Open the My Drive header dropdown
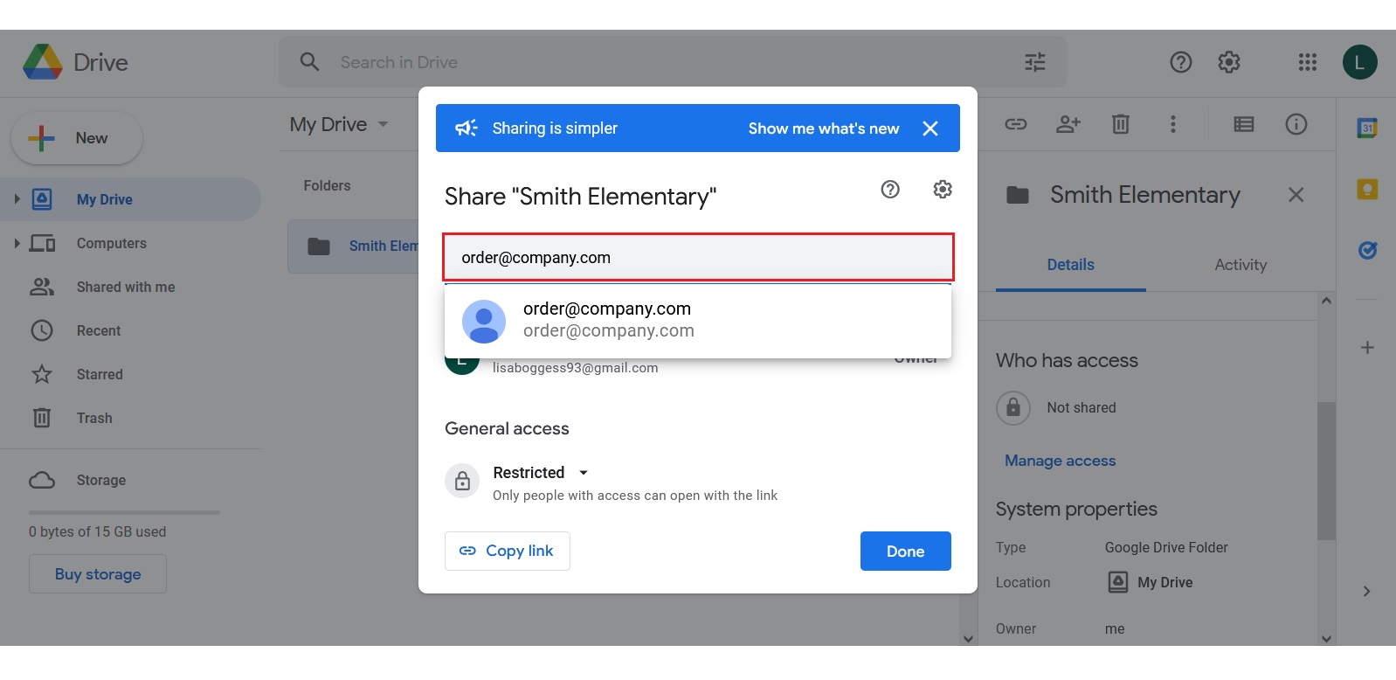This screenshot has height=680, width=1396. (x=384, y=124)
